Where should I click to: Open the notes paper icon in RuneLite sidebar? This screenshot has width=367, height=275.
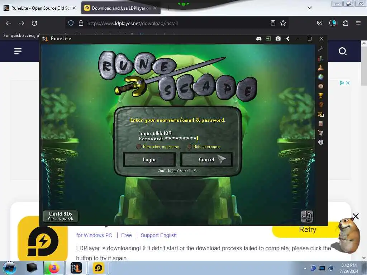coord(321,133)
